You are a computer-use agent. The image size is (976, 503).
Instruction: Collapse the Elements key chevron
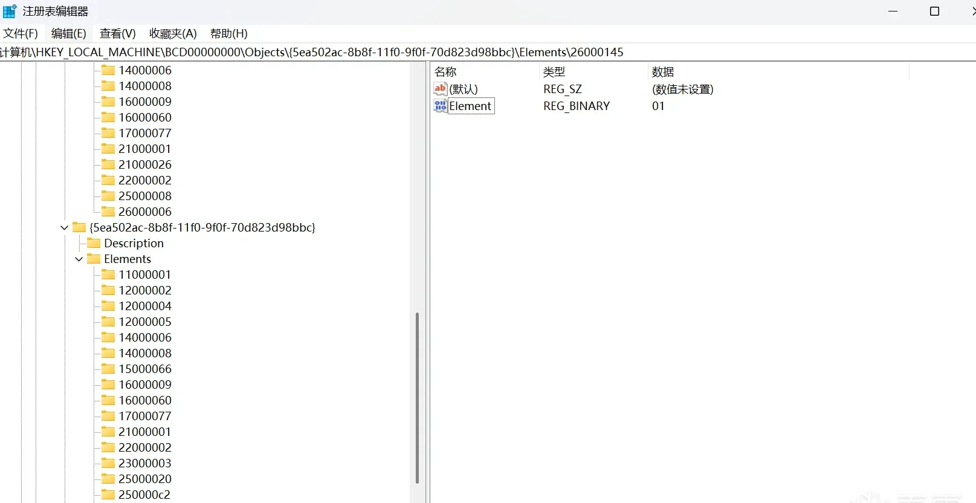point(79,259)
